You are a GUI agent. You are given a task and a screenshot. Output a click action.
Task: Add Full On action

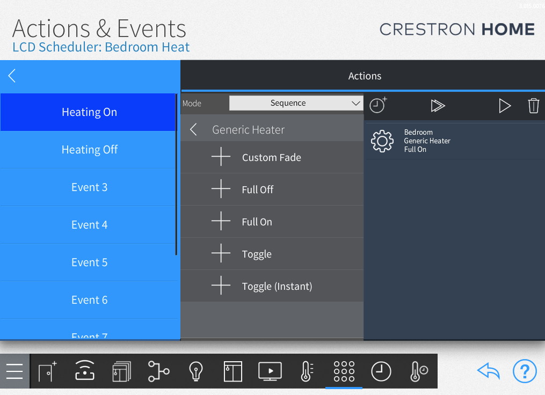[x=272, y=222]
